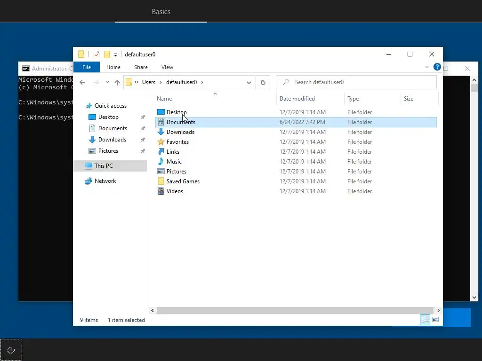Select the Links folder icon
The height and width of the screenshot is (361, 482).
(x=161, y=152)
